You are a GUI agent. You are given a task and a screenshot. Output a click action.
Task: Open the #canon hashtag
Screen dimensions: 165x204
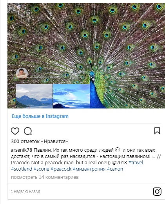coord(115,169)
